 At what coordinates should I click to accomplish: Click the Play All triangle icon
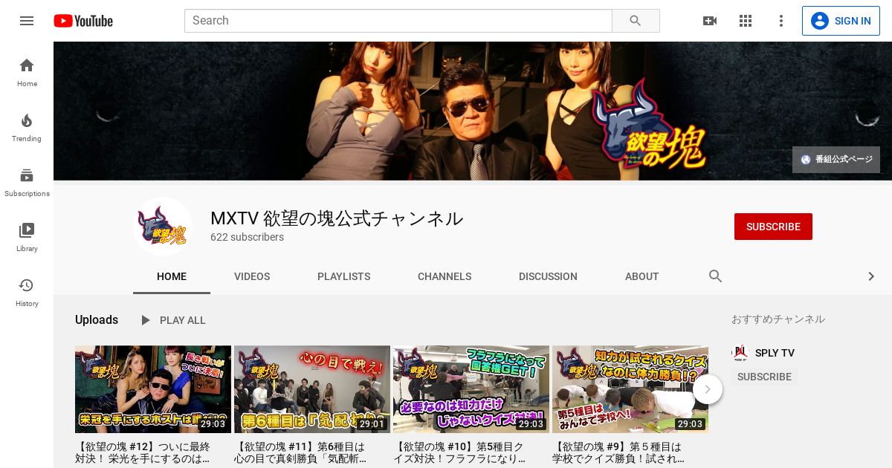pyautogui.click(x=146, y=320)
